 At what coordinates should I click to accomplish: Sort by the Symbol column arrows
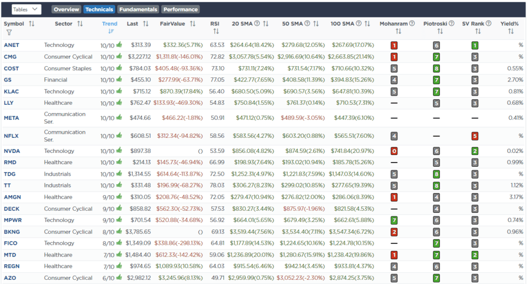(x=32, y=24)
